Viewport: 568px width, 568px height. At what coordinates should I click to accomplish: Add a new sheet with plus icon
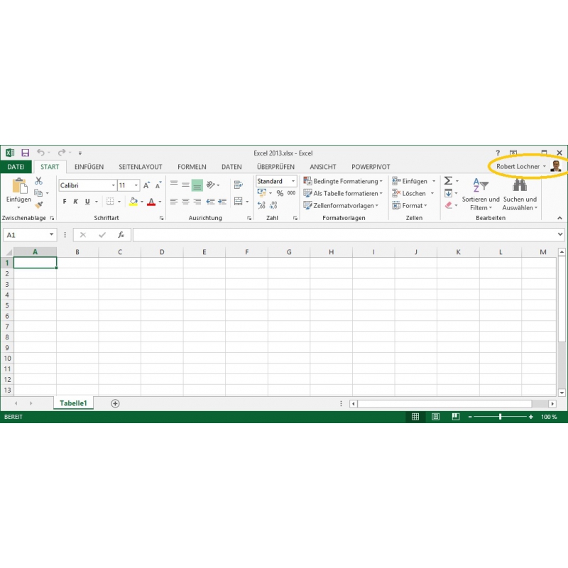click(115, 403)
